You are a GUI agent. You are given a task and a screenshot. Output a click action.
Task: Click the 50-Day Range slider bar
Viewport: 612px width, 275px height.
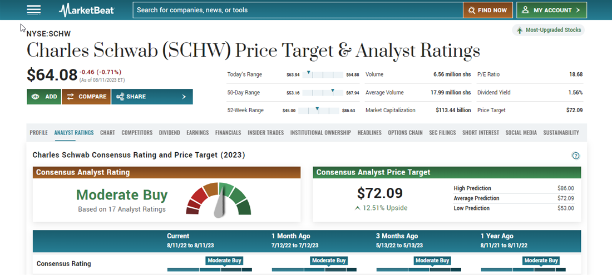tap(322, 93)
